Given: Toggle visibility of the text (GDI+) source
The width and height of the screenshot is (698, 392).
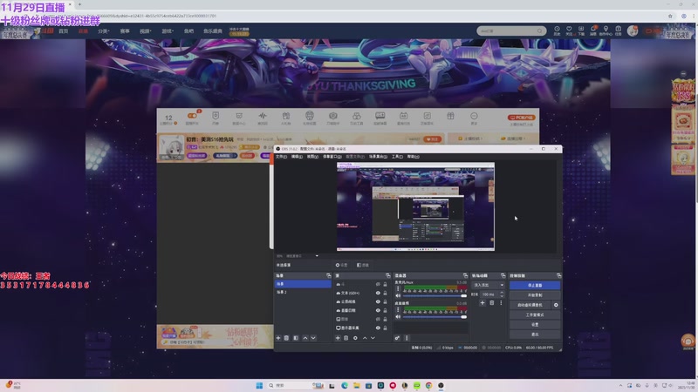Looking at the screenshot, I should [x=378, y=294].
